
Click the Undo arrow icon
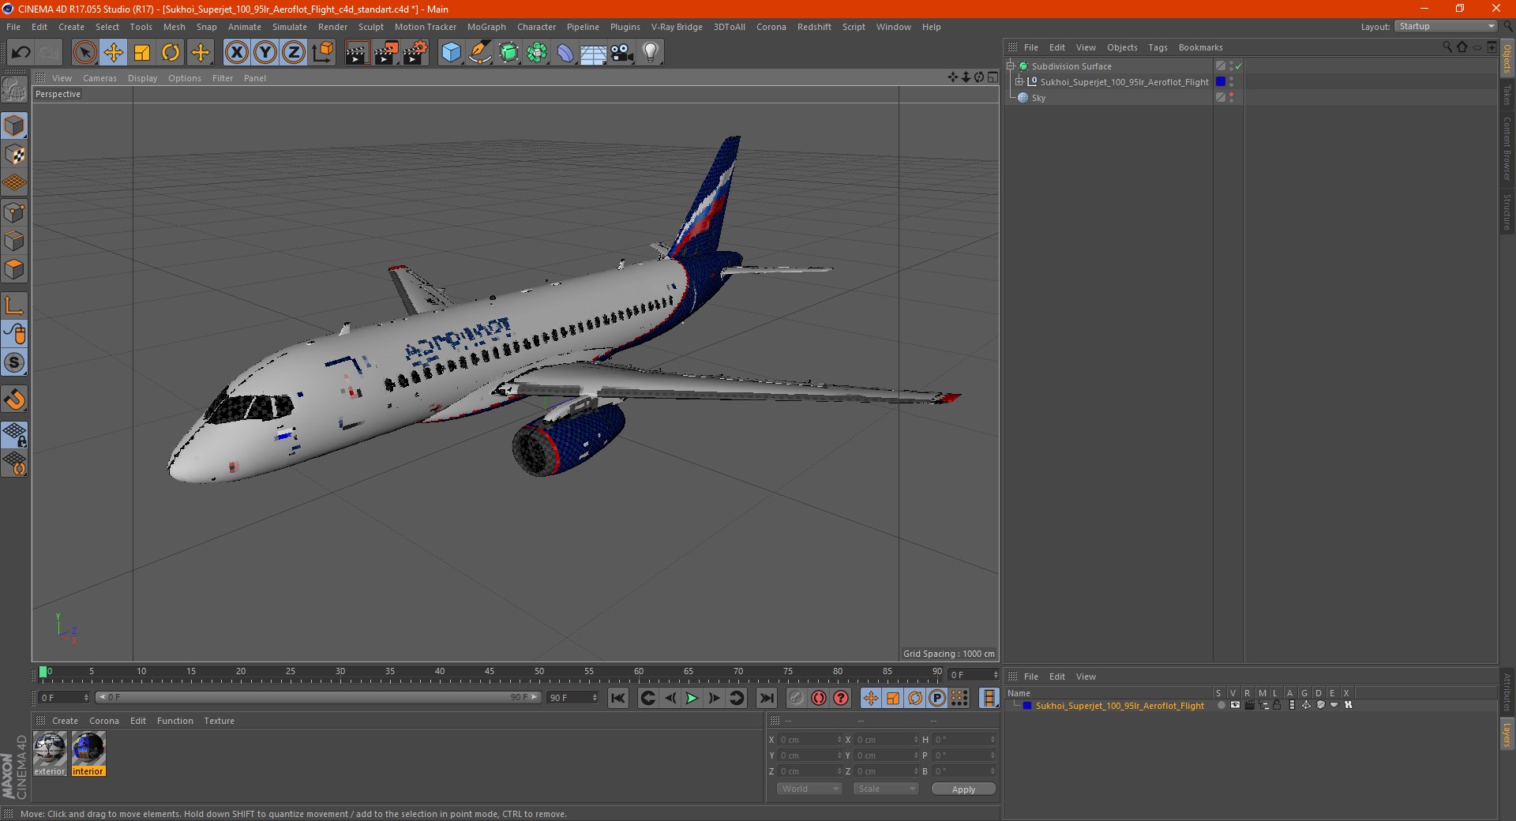(x=21, y=53)
